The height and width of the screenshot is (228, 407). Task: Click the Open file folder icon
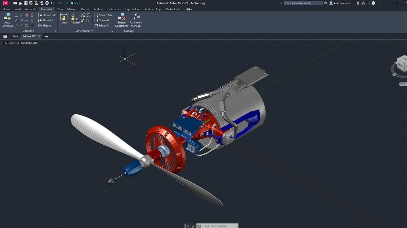tap(20, 3)
